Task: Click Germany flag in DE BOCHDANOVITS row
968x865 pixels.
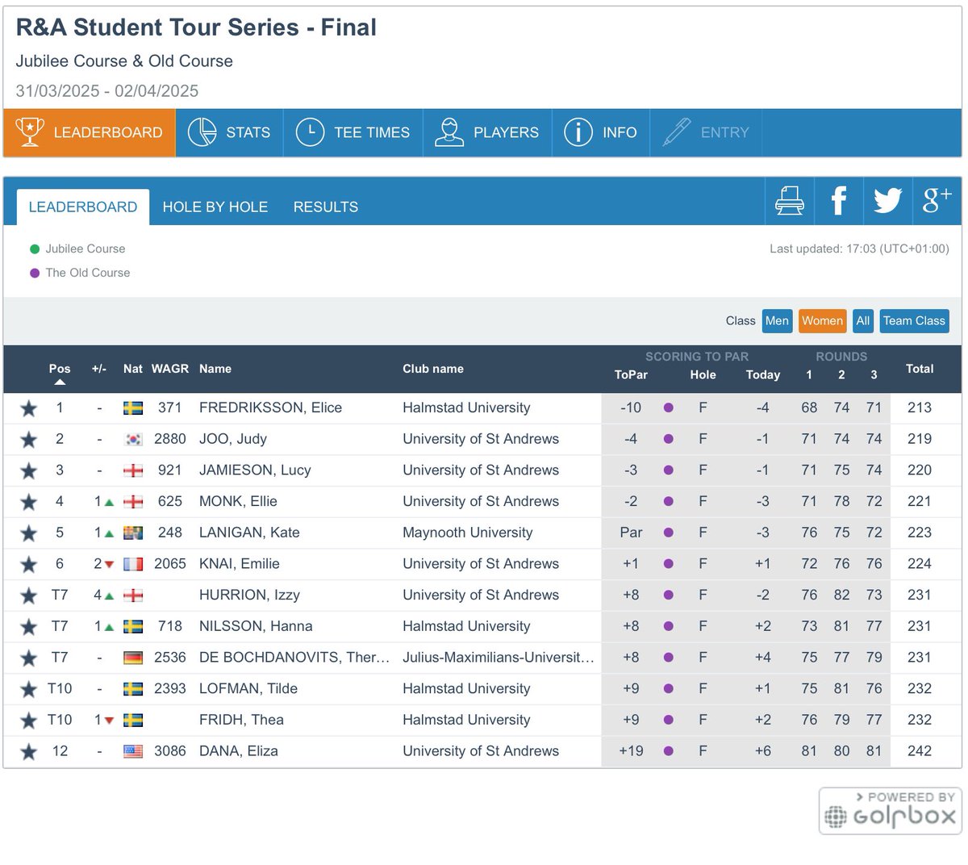Action: pyautogui.click(x=133, y=658)
